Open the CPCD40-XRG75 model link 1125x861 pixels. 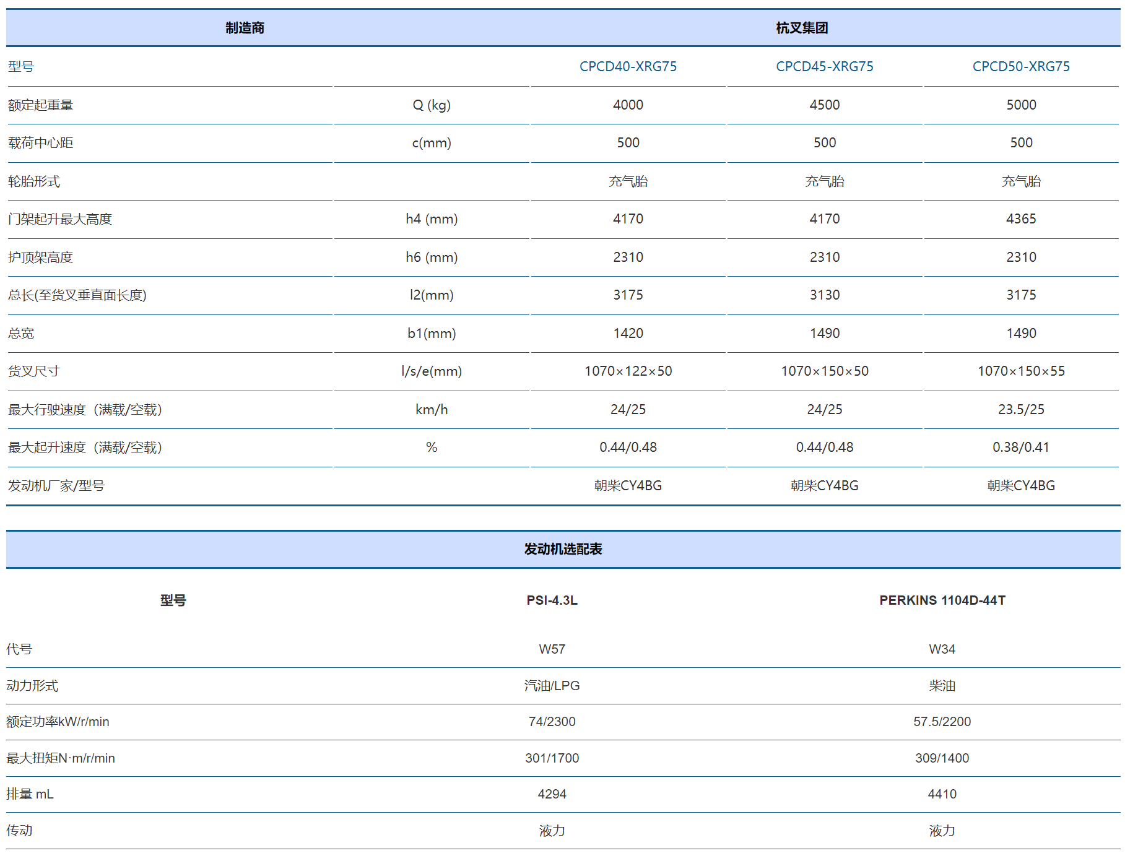(628, 66)
